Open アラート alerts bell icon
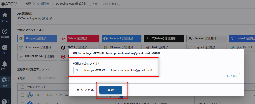 point(5,66)
